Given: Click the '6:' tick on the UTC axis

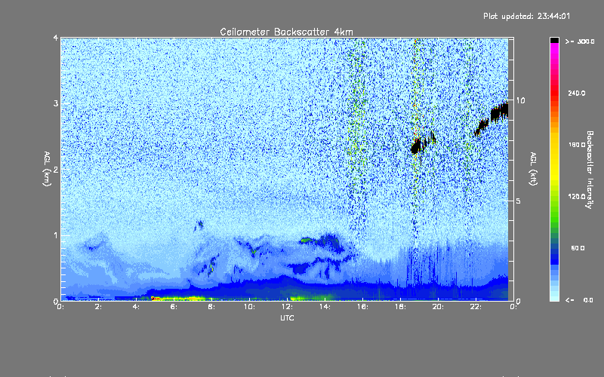Looking at the screenshot, I should [174, 307].
